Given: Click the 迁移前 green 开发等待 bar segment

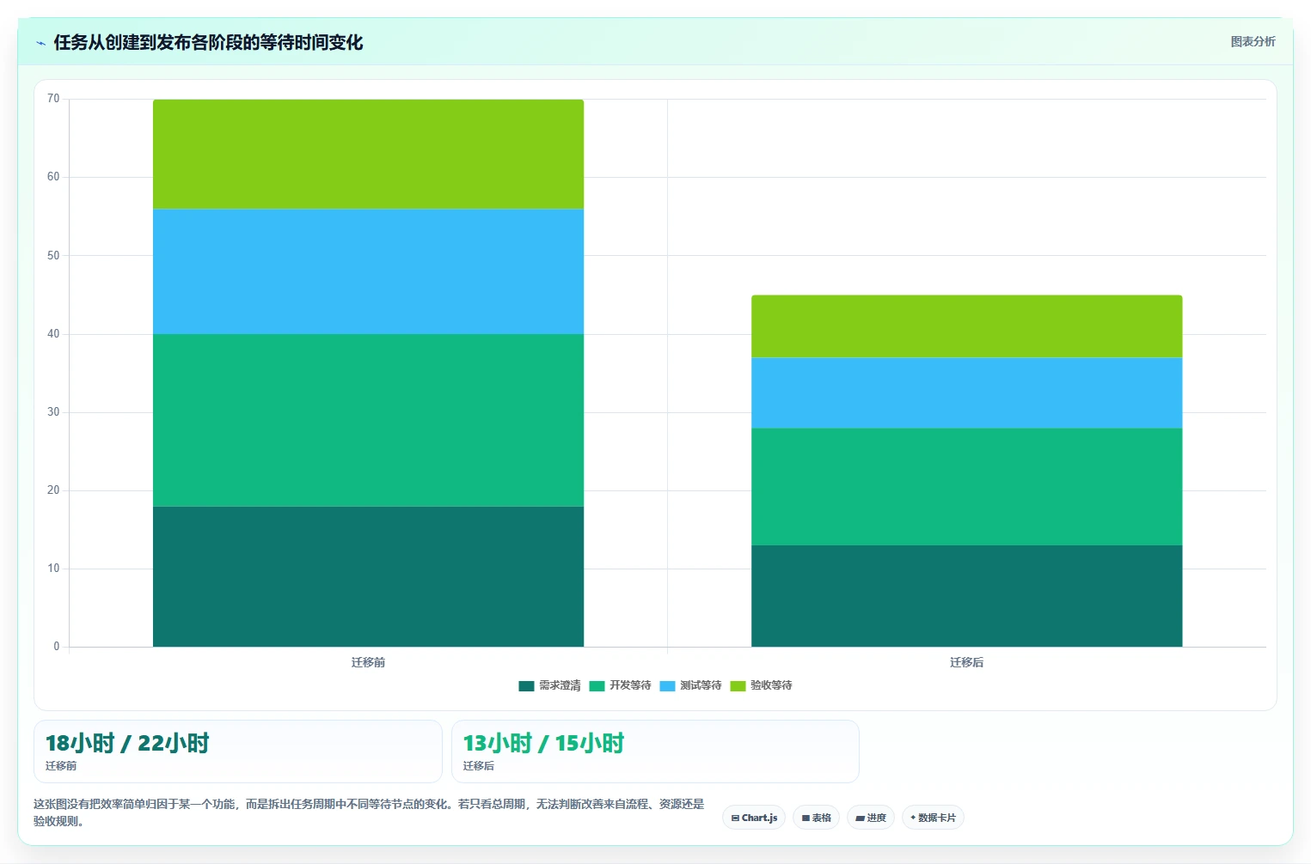Looking at the screenshot, I should 368,420.
